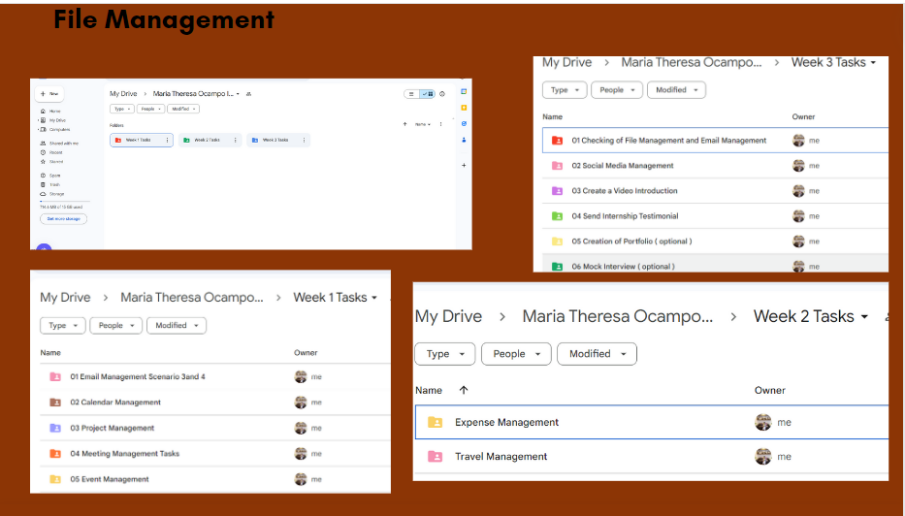Click the purple folder icon of 03 Create a Video Introduction
The height and width of the screenshot is (516, 905).
pos(557,191)
